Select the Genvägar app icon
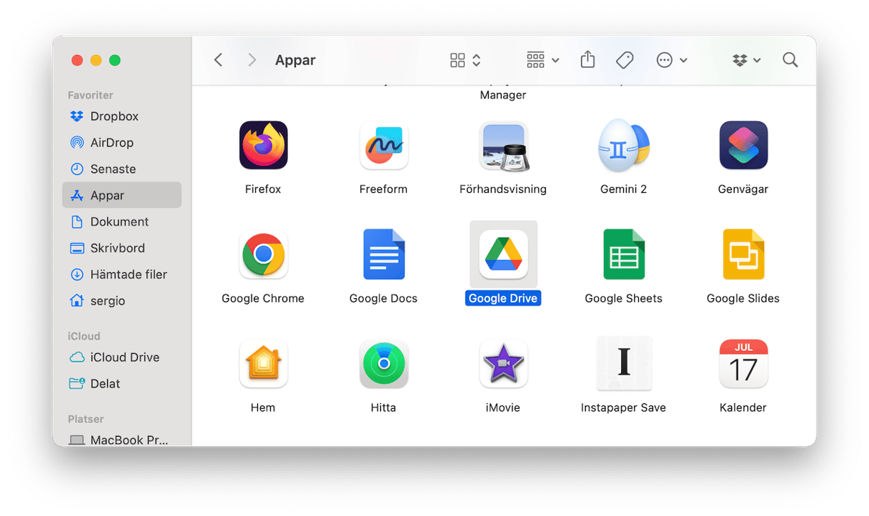869x516 pixels. [x=743, y=145]
